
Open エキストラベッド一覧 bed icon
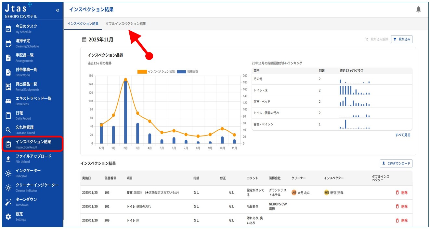(8, 101)
